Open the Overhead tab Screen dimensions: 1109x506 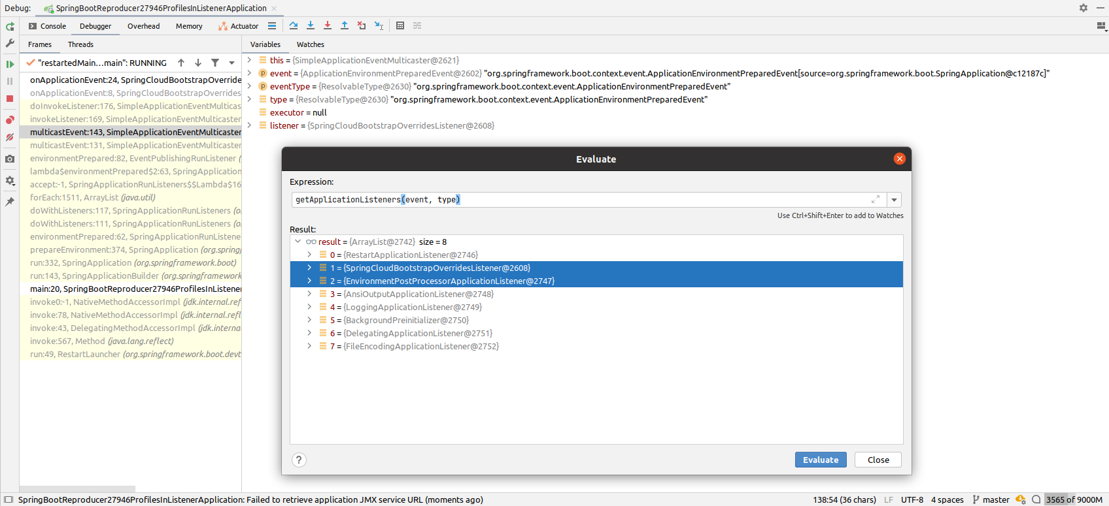143,26
